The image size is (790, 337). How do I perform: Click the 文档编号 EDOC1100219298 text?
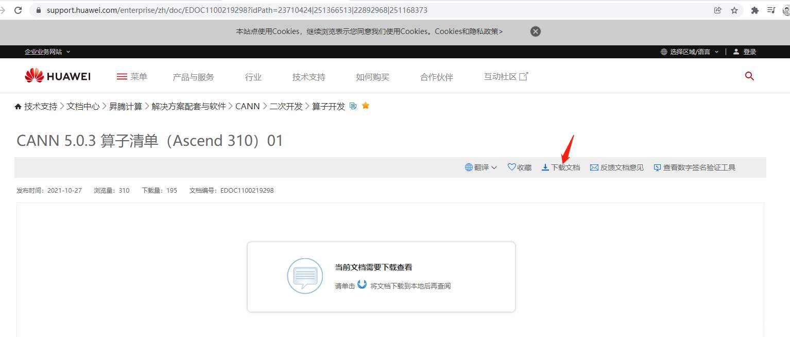[232, 191]
